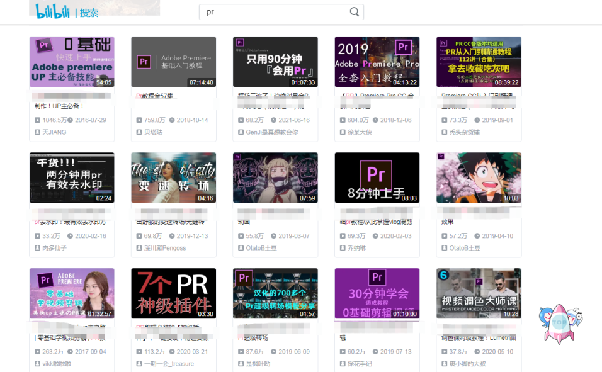Open the 两分钟用pr有效去水印 video thumbnail
This screenshot has width=602, height=372.
(x=71, y=178)
